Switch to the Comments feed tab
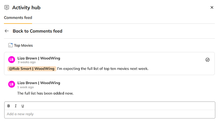Viewport: 219px width, 123px height. pyautogui.click(x=18, y=18)
